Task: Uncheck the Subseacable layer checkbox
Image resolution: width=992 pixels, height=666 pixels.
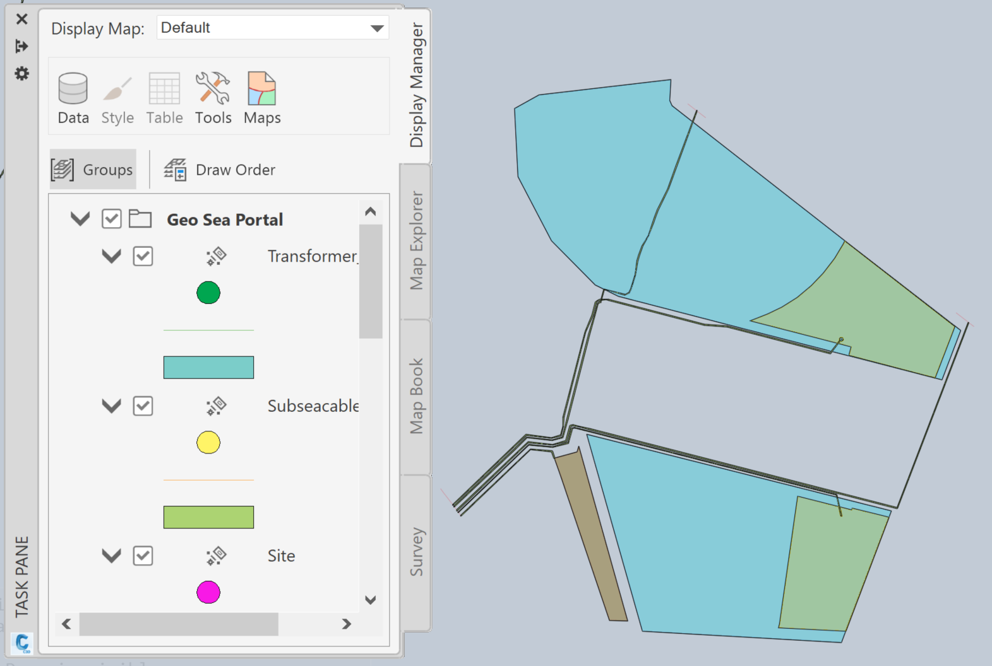Action: 143,406
